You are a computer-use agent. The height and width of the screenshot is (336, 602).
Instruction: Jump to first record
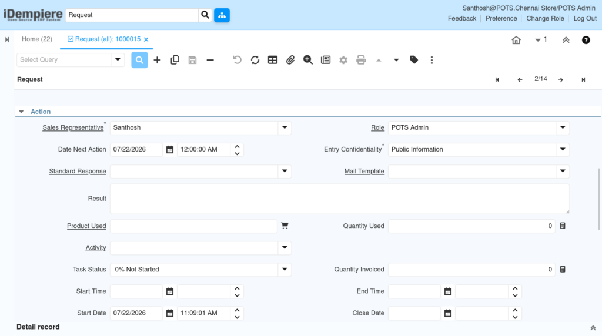point(497,80)
